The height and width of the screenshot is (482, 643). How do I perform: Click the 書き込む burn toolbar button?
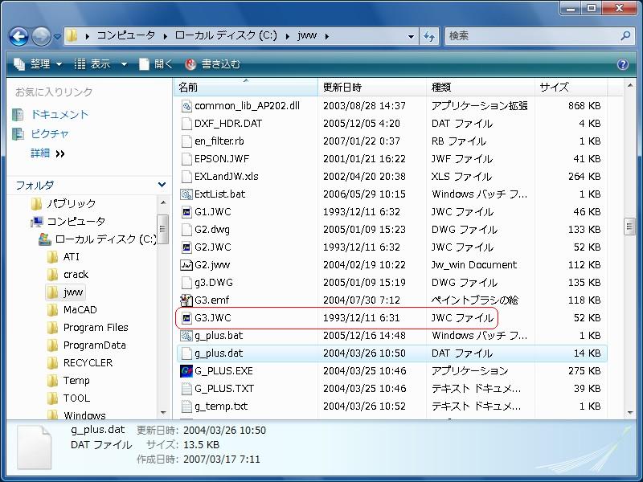pyautogui.click(x=213, y=64)
